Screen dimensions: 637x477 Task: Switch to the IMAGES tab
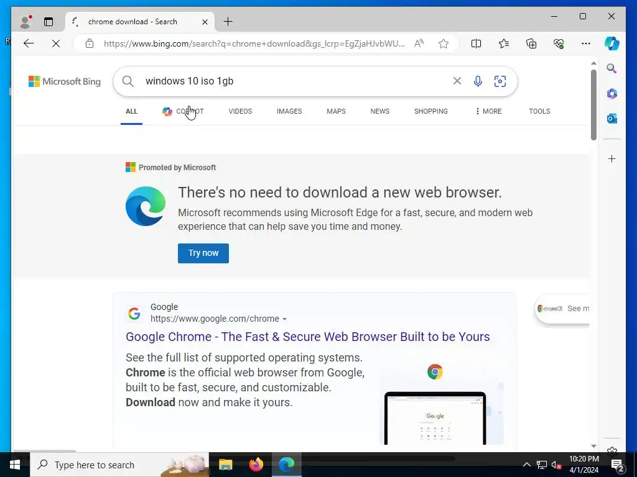pos(289,111)
